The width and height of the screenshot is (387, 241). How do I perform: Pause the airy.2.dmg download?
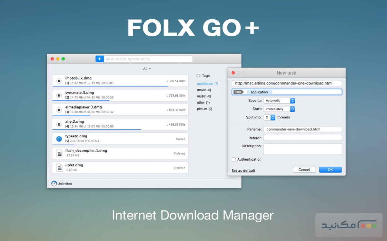(x=59, y=124)
